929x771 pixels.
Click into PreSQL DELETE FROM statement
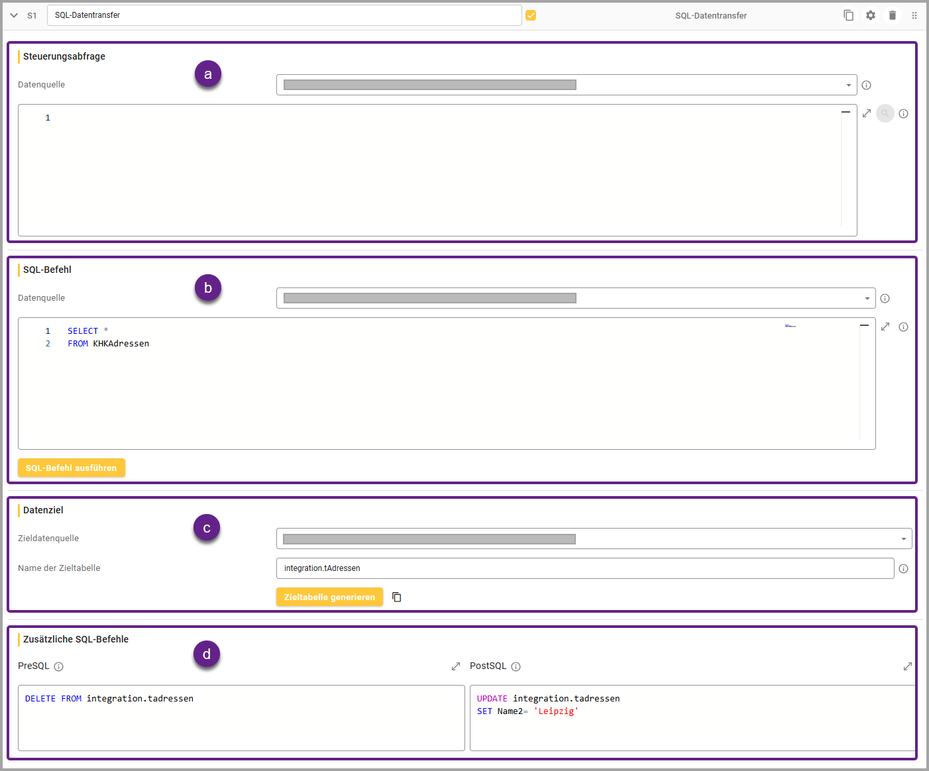pos(109,699)
